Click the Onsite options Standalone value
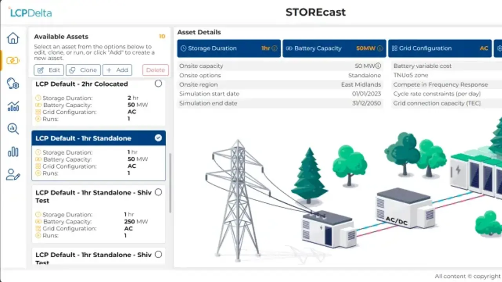The height and width of the screenshot is (282, 502). pyautogui.click(x=364, y=75)
